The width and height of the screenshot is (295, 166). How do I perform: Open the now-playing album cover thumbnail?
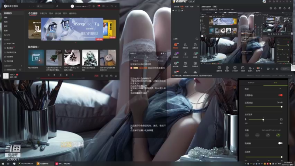(x=6, y=76)
